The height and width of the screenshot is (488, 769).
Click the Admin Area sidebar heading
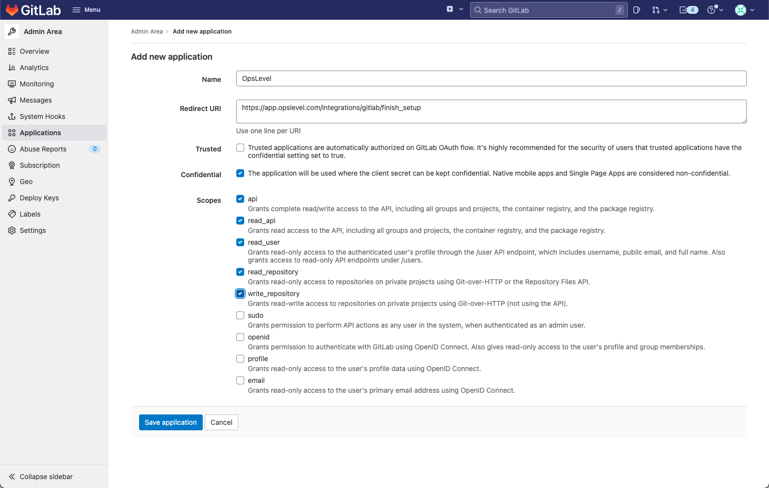tap(43, 32)
